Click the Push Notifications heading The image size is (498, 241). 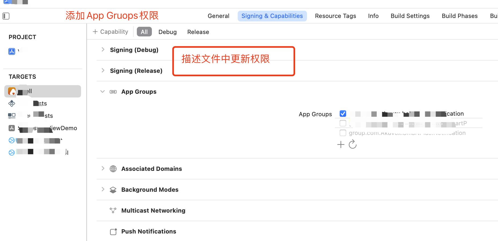(149, 231)
